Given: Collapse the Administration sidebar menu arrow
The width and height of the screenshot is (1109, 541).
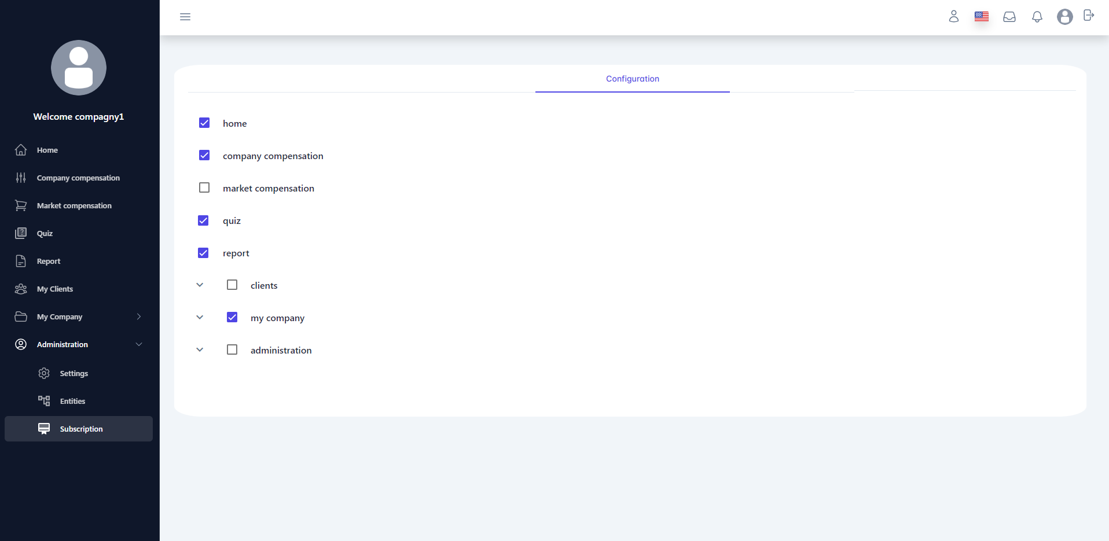Looking at the screenshot, I should tap(139, 344).
